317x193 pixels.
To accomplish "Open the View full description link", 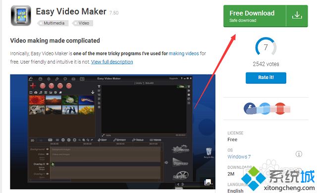I will pos(112,62).
